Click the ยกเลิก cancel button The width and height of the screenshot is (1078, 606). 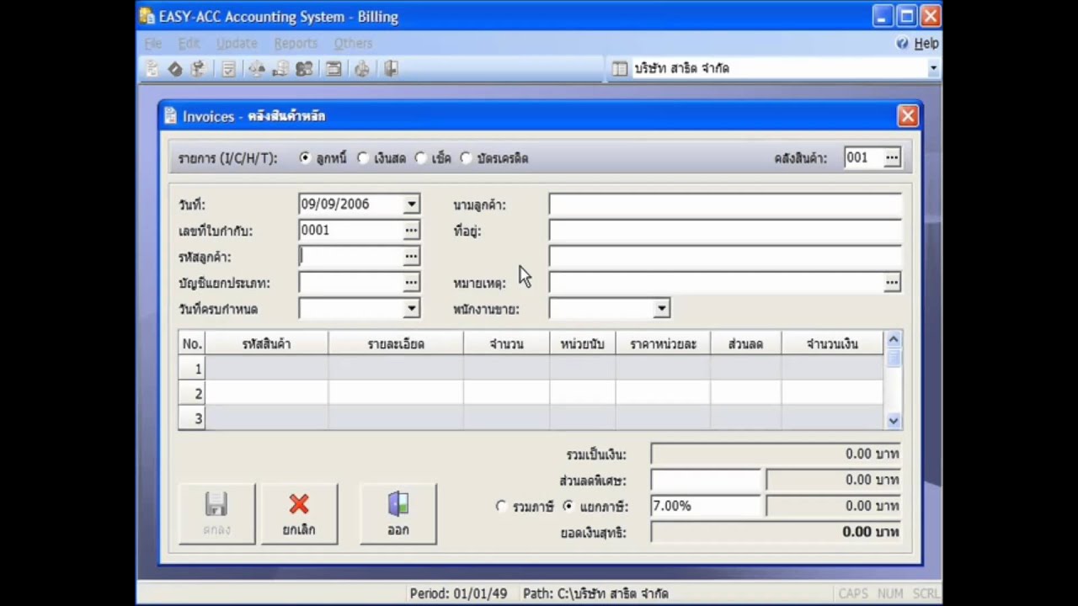pos(299,513)
